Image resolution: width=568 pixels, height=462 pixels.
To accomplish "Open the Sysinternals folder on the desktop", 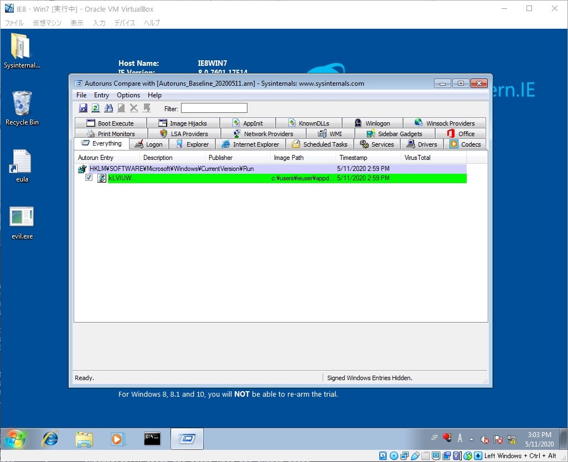I will click(x=22, y=50).
